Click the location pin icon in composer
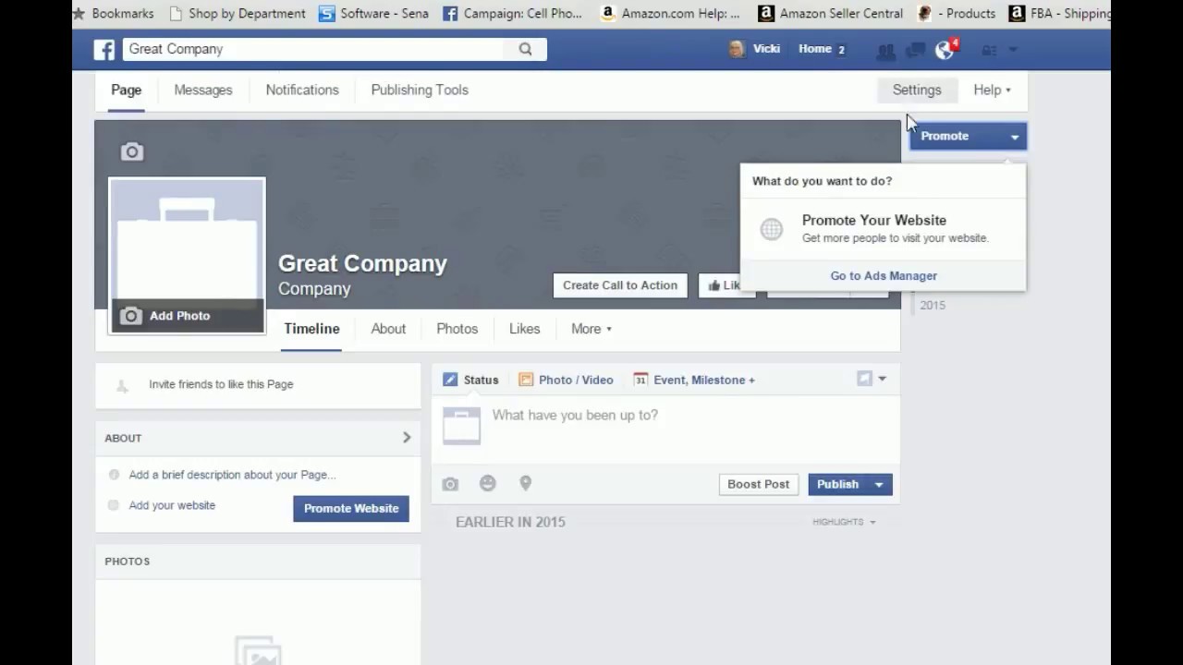The height and width of the screenshot is (665, 1183). (525, 483)
